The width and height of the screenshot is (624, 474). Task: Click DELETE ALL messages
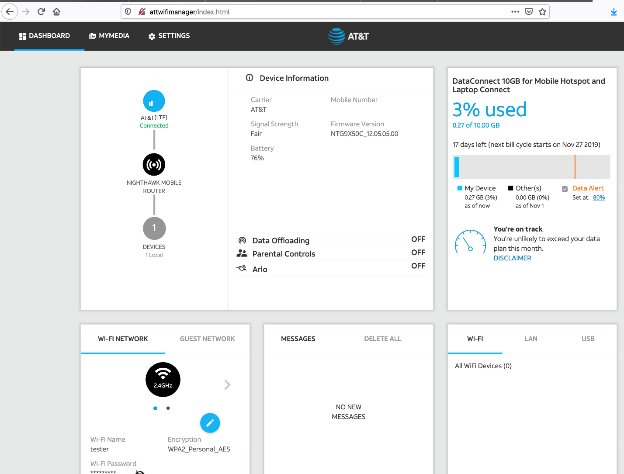point(382,339)
